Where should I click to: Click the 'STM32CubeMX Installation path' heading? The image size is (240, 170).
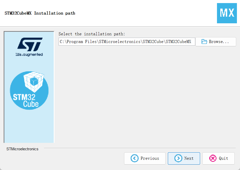point(40,13)
